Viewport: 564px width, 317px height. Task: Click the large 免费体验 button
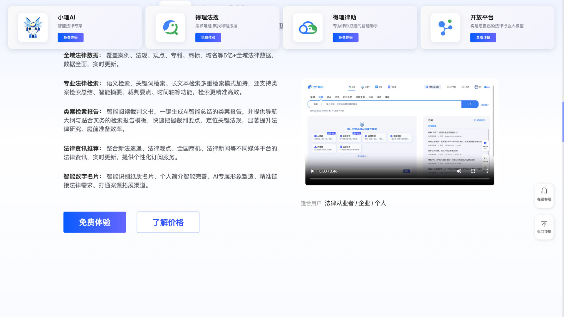click(95, 222)
